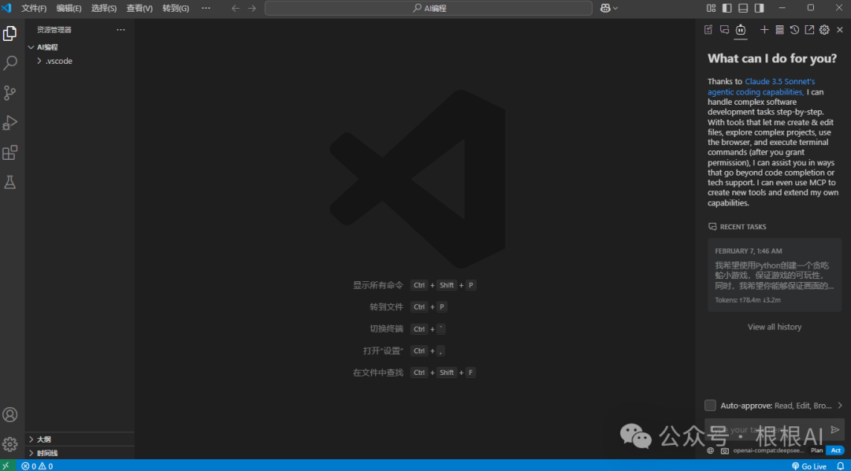
Task: Click the 资源管理器 panel title
Action: pos(54,30)
